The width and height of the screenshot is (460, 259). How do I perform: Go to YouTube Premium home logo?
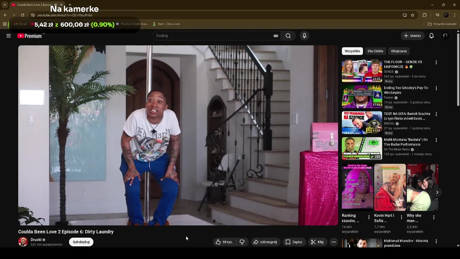click(29, 36)
